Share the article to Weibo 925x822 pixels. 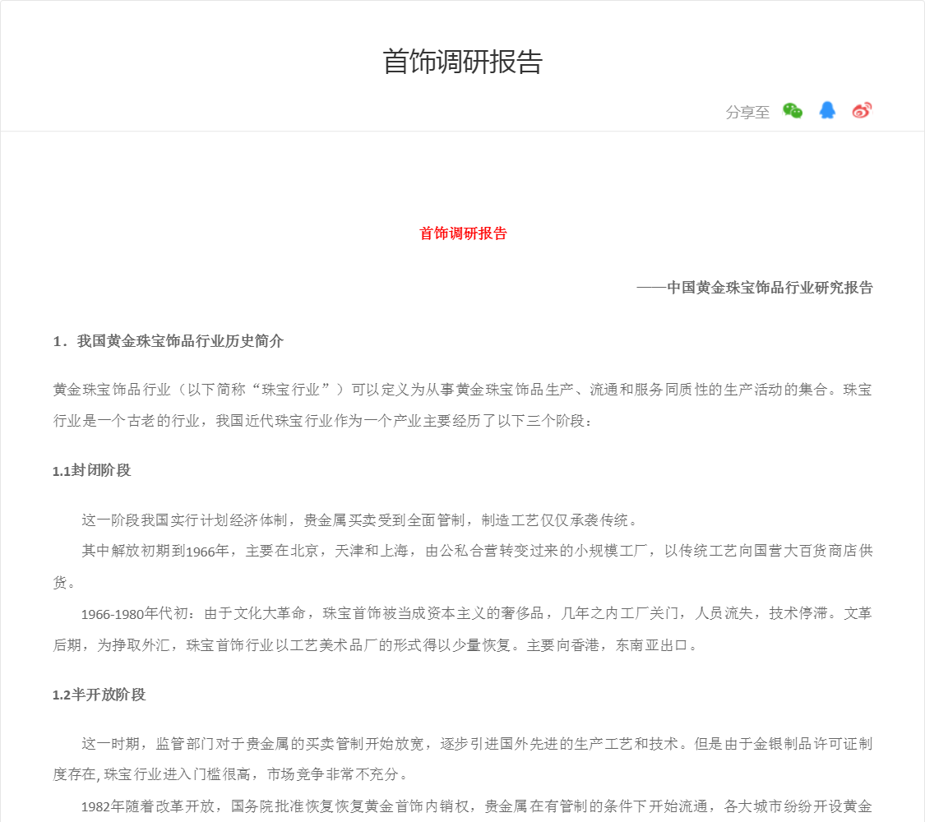click(862, 110)
